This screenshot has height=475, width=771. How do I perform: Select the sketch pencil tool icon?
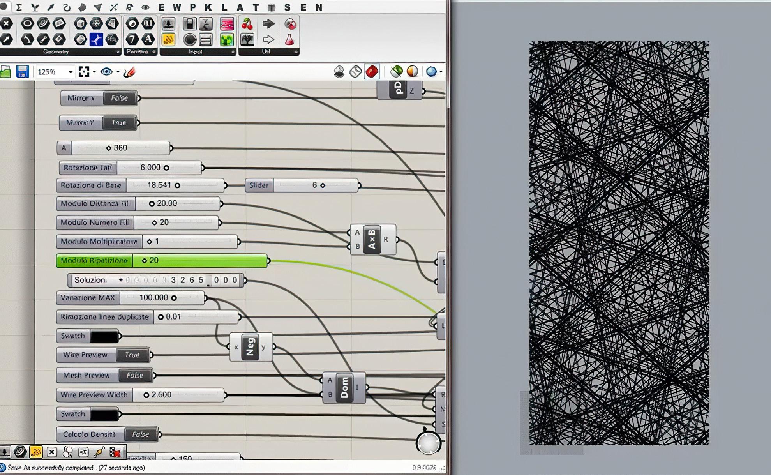[x=129, y=72]
